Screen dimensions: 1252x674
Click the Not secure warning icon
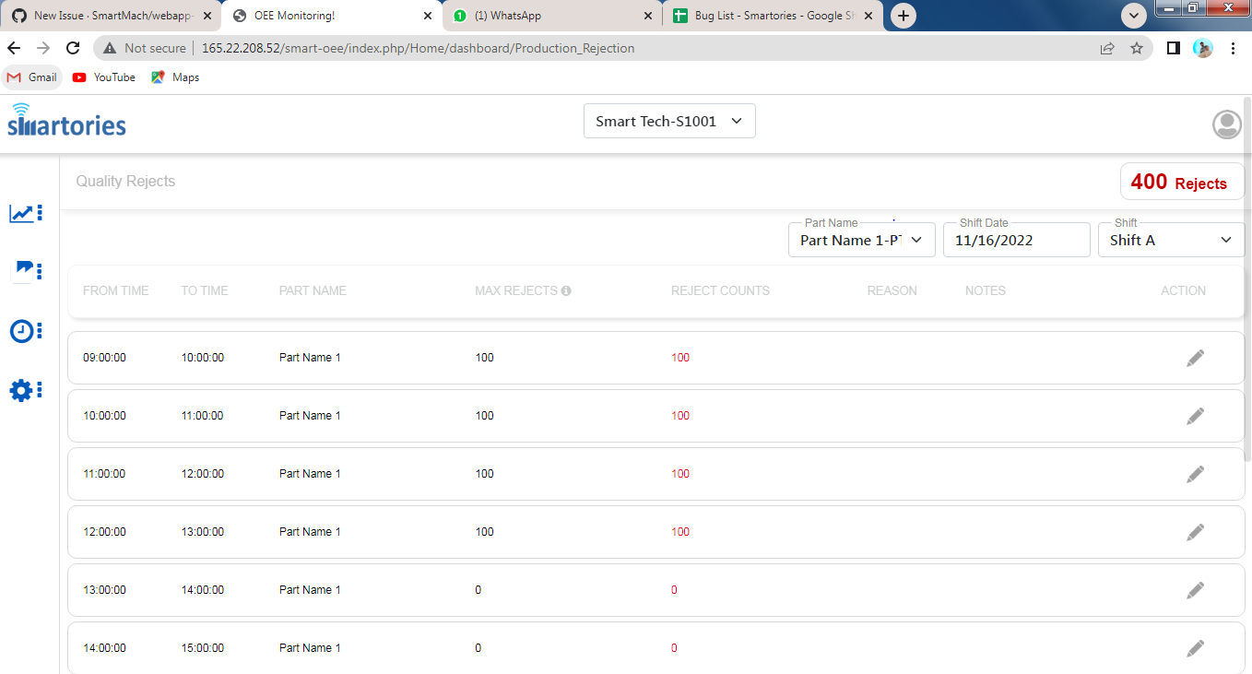pos(110,48)
